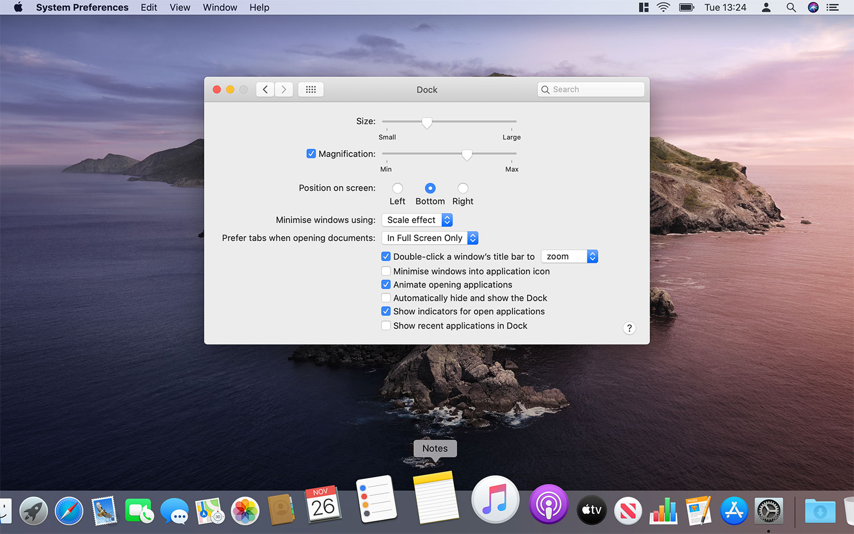Open Minimise windows using dropdown
854x534 pixels.
(x=417, y=220)
